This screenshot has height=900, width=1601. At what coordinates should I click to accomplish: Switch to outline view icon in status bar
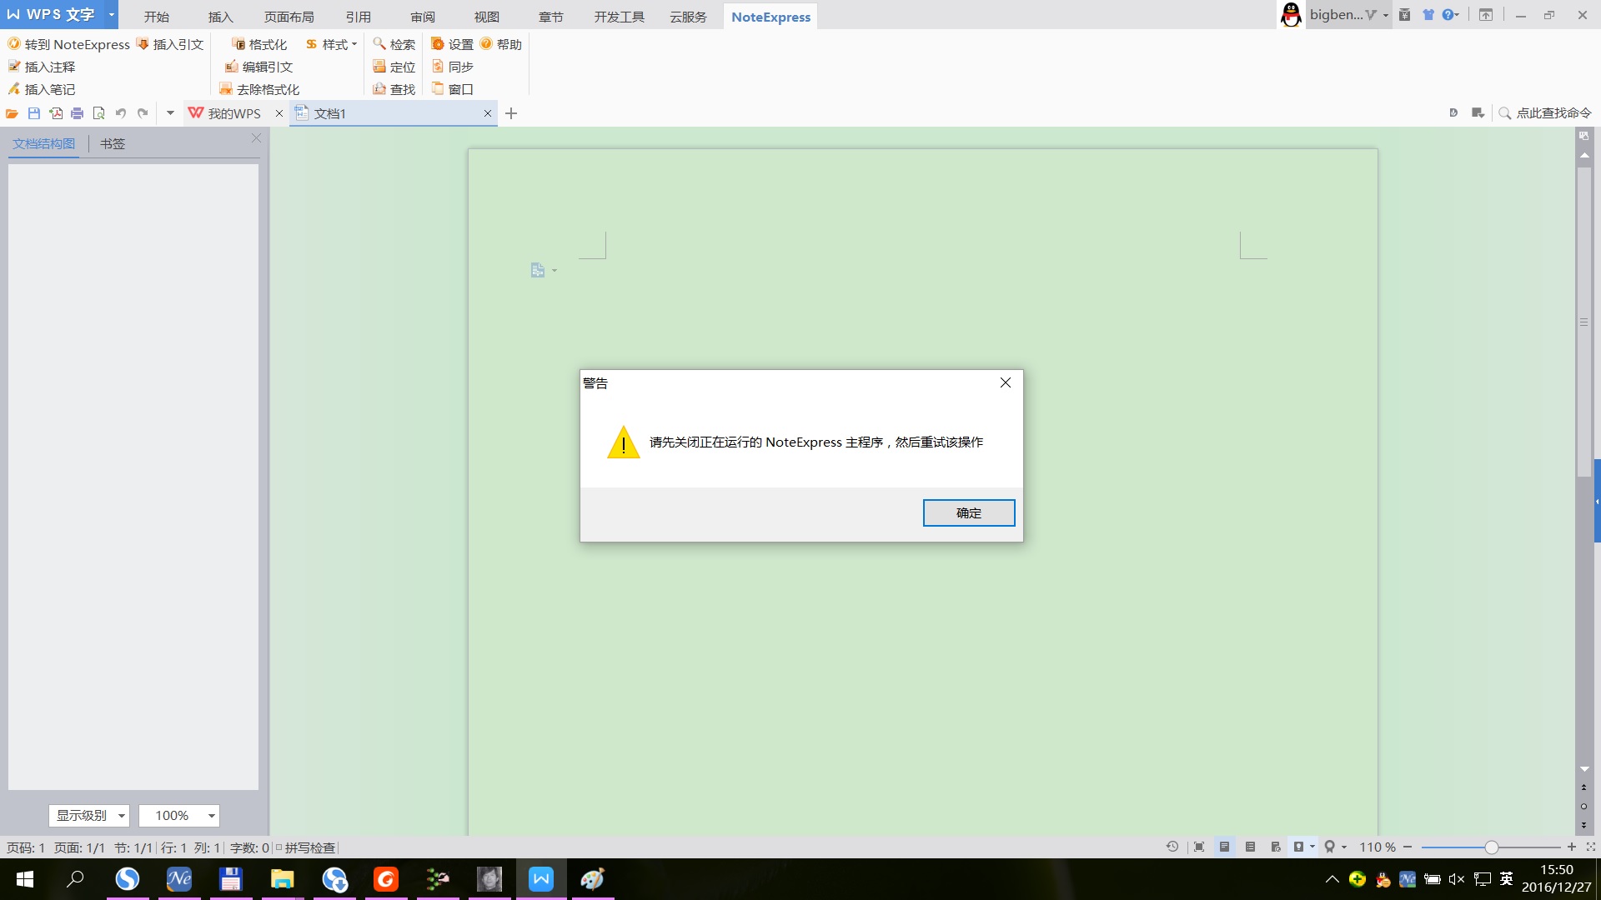pyautogui.click(x=1250, y=847)
